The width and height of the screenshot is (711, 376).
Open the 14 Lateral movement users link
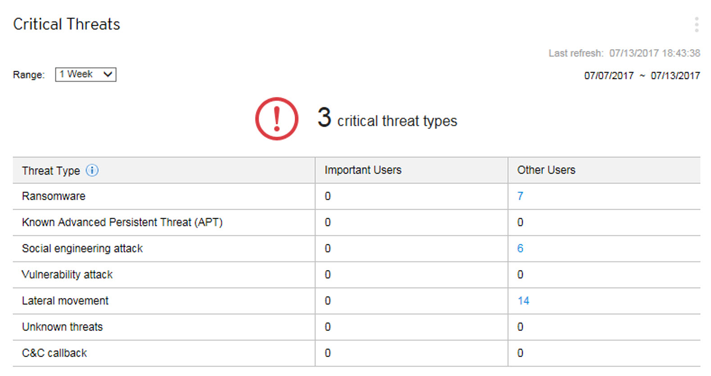click(x=523, y=301)
